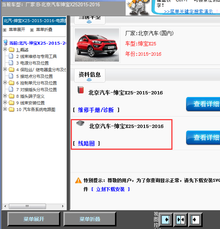Viewport: 220px width, 229px height.
Task: Open the 维修手册/诊断 link
Action: pos(96,110)
